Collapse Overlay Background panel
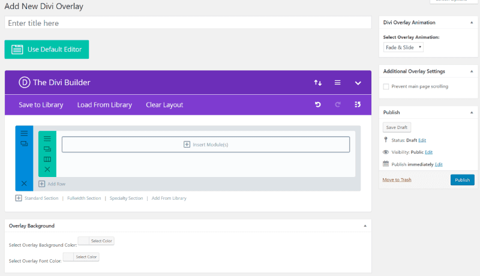This screenshot has height=276, width=480. 365,226
